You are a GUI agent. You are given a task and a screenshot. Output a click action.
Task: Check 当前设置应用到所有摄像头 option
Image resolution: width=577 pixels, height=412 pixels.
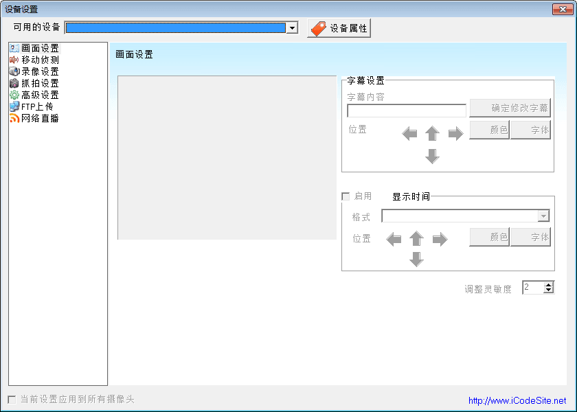(12, 400)
